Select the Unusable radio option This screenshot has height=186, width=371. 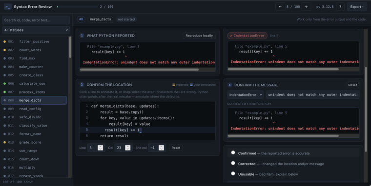pyautogui.click(x=233, y=173)
